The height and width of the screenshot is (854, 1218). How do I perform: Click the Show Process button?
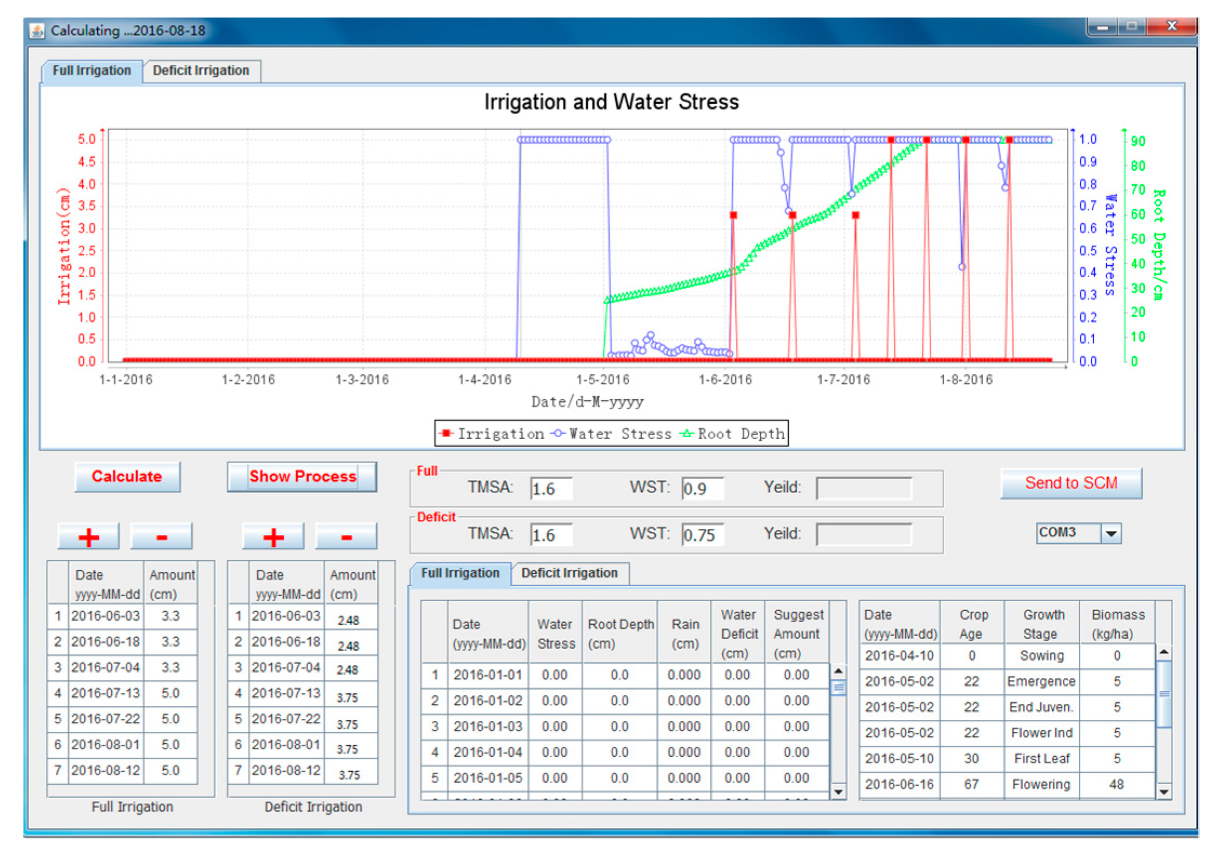(x=302, y=476)
